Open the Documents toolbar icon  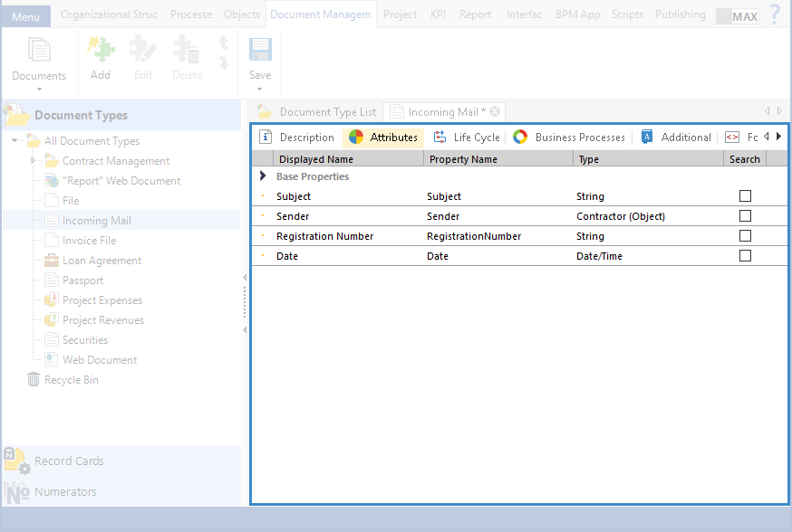(39, 52)
